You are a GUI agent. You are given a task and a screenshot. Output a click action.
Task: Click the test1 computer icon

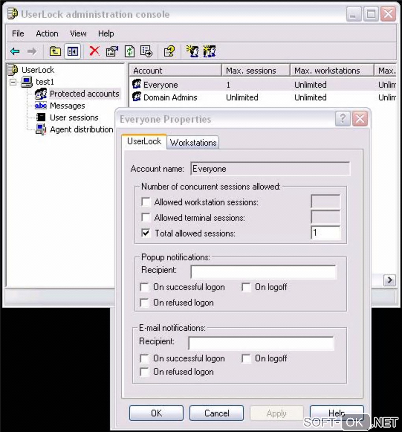point(27,82)
